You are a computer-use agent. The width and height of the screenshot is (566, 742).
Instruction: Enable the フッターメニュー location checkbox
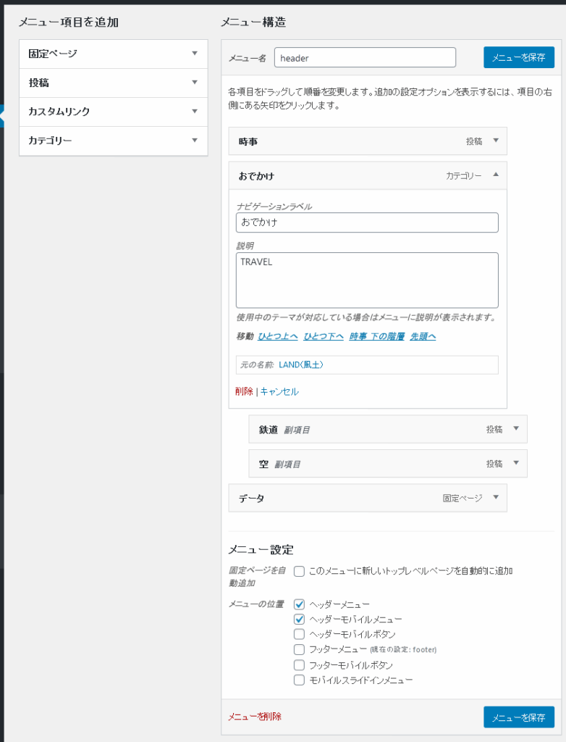coord(299,649)
